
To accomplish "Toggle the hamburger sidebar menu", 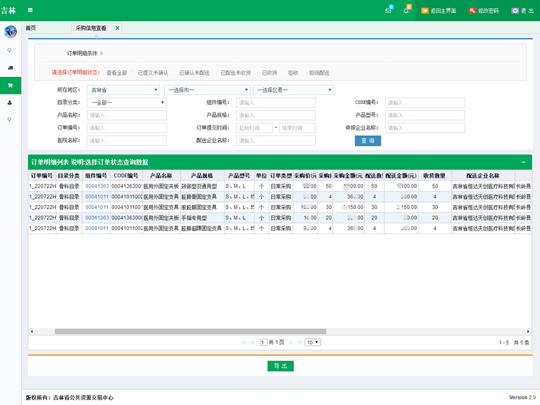I will (30, 10).
